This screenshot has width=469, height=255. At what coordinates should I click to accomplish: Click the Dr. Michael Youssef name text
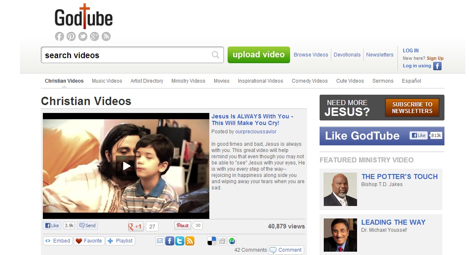(x=384, y=230)
